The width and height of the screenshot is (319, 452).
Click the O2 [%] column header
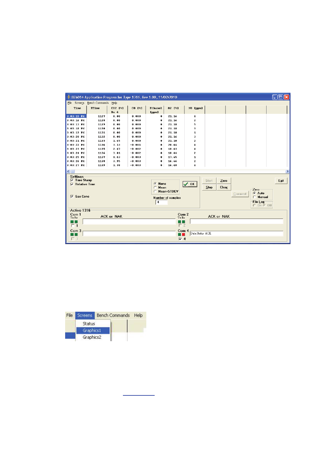pyautogui.click(x=174, y=110)
